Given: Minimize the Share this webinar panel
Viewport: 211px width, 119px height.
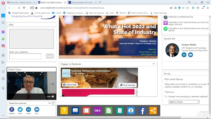Looking at the screenshot, I should pyautogui.click(x=50, y=103).
